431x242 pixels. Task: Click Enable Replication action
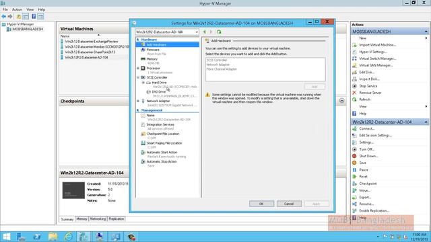point(374,210)
